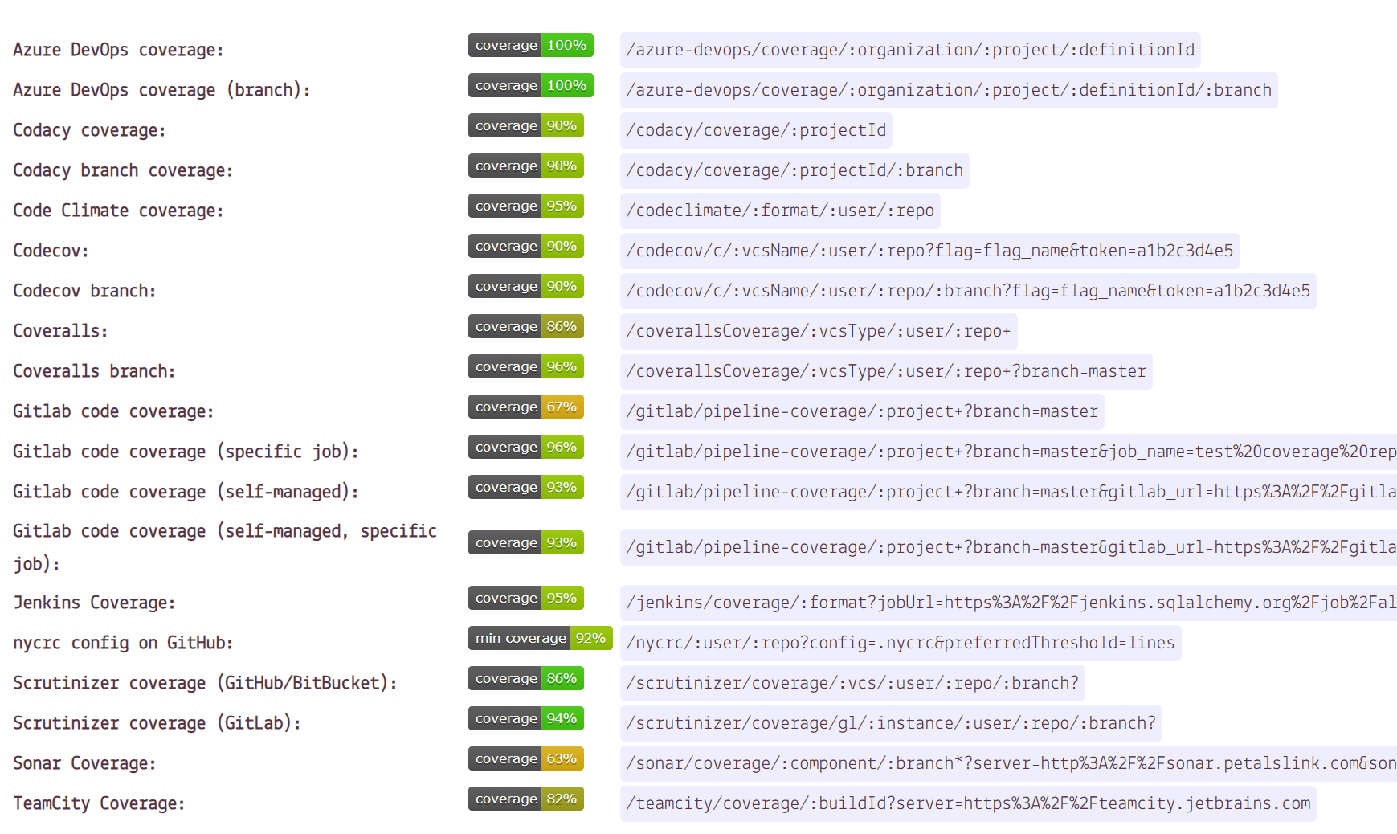Click the /codeclimate/:format/:user/:repo path
Screen dimensions: 1397x834
(780, 211)
